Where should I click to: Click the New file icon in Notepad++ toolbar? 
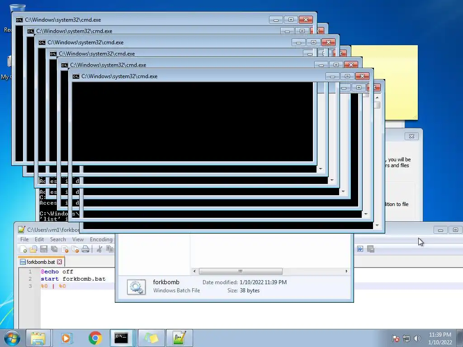pyautogui.click(x=24, y=249)
